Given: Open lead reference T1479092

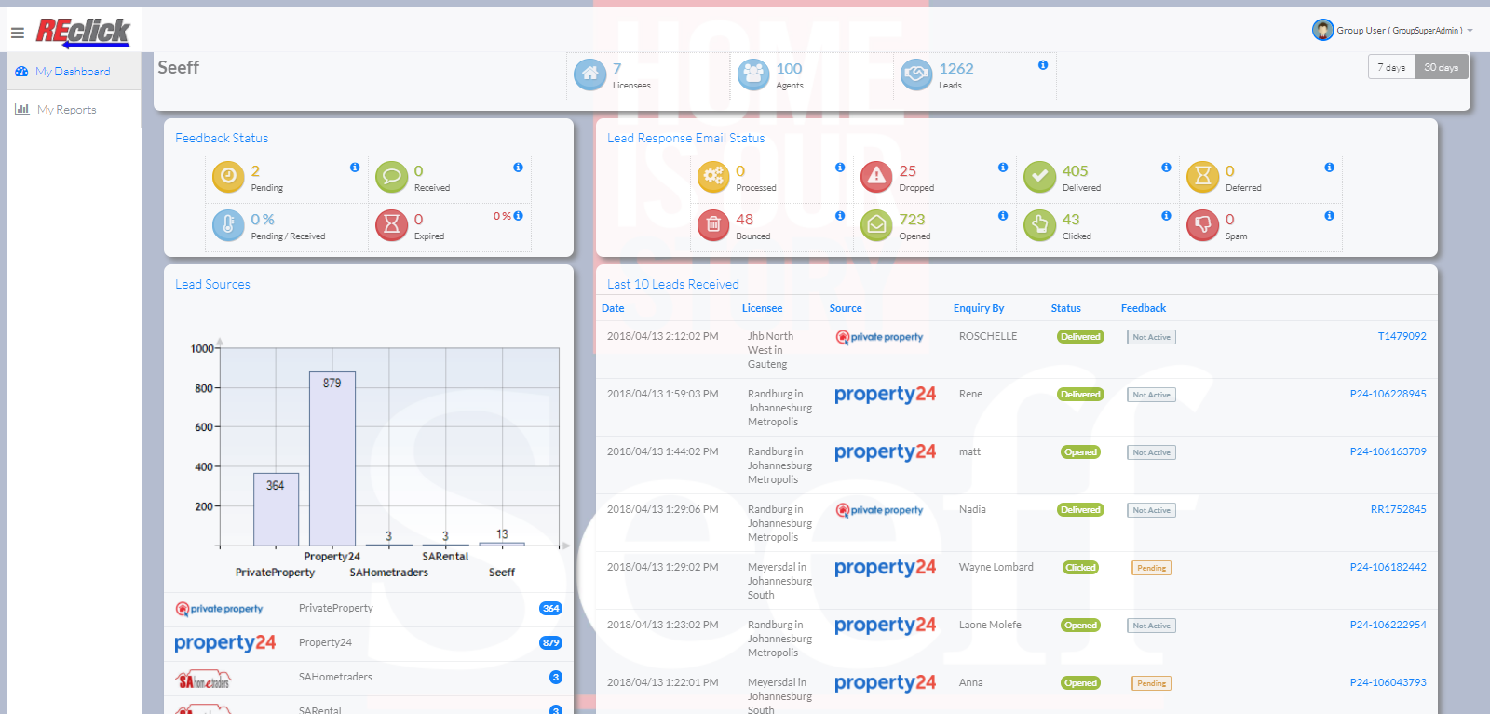Looking at the screenshot, I should (1402, 336).
